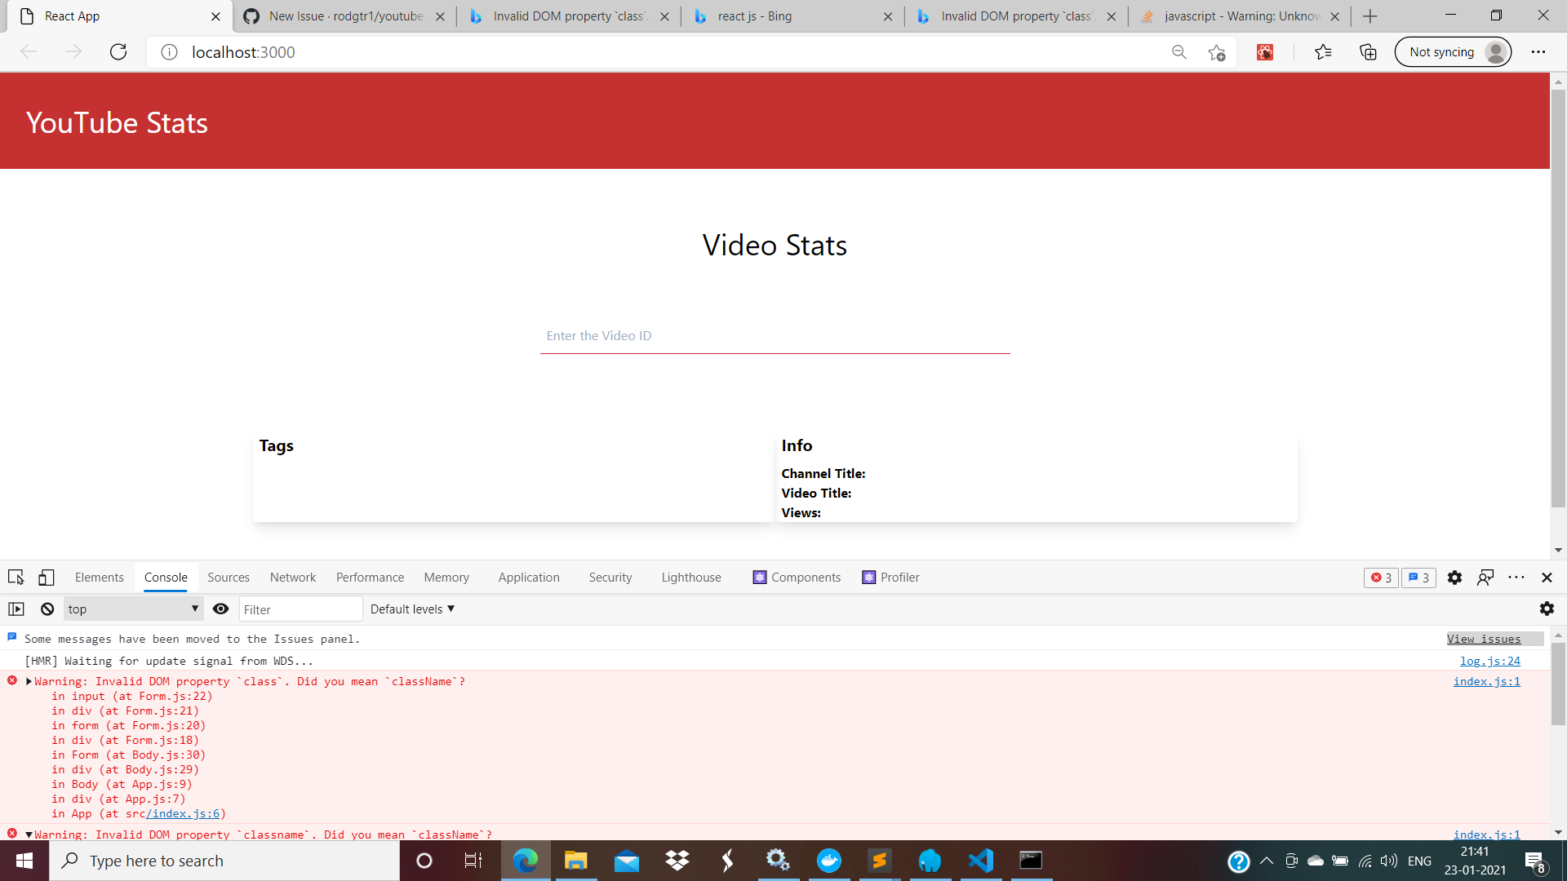The image size is (1567, 881).
Task: Open the Memory tab
Action: 446,577
